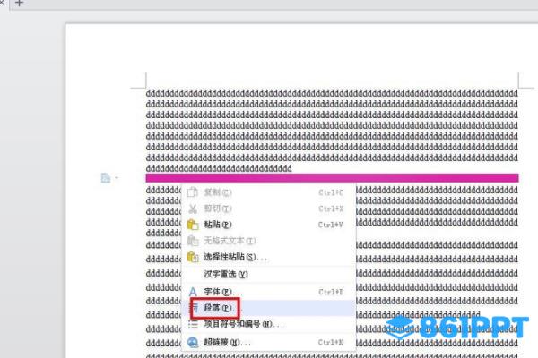Screen dimensions: 538x358
Task: Choose 粘贴(P) from the context menu
Action: click(x=269, y=225)
